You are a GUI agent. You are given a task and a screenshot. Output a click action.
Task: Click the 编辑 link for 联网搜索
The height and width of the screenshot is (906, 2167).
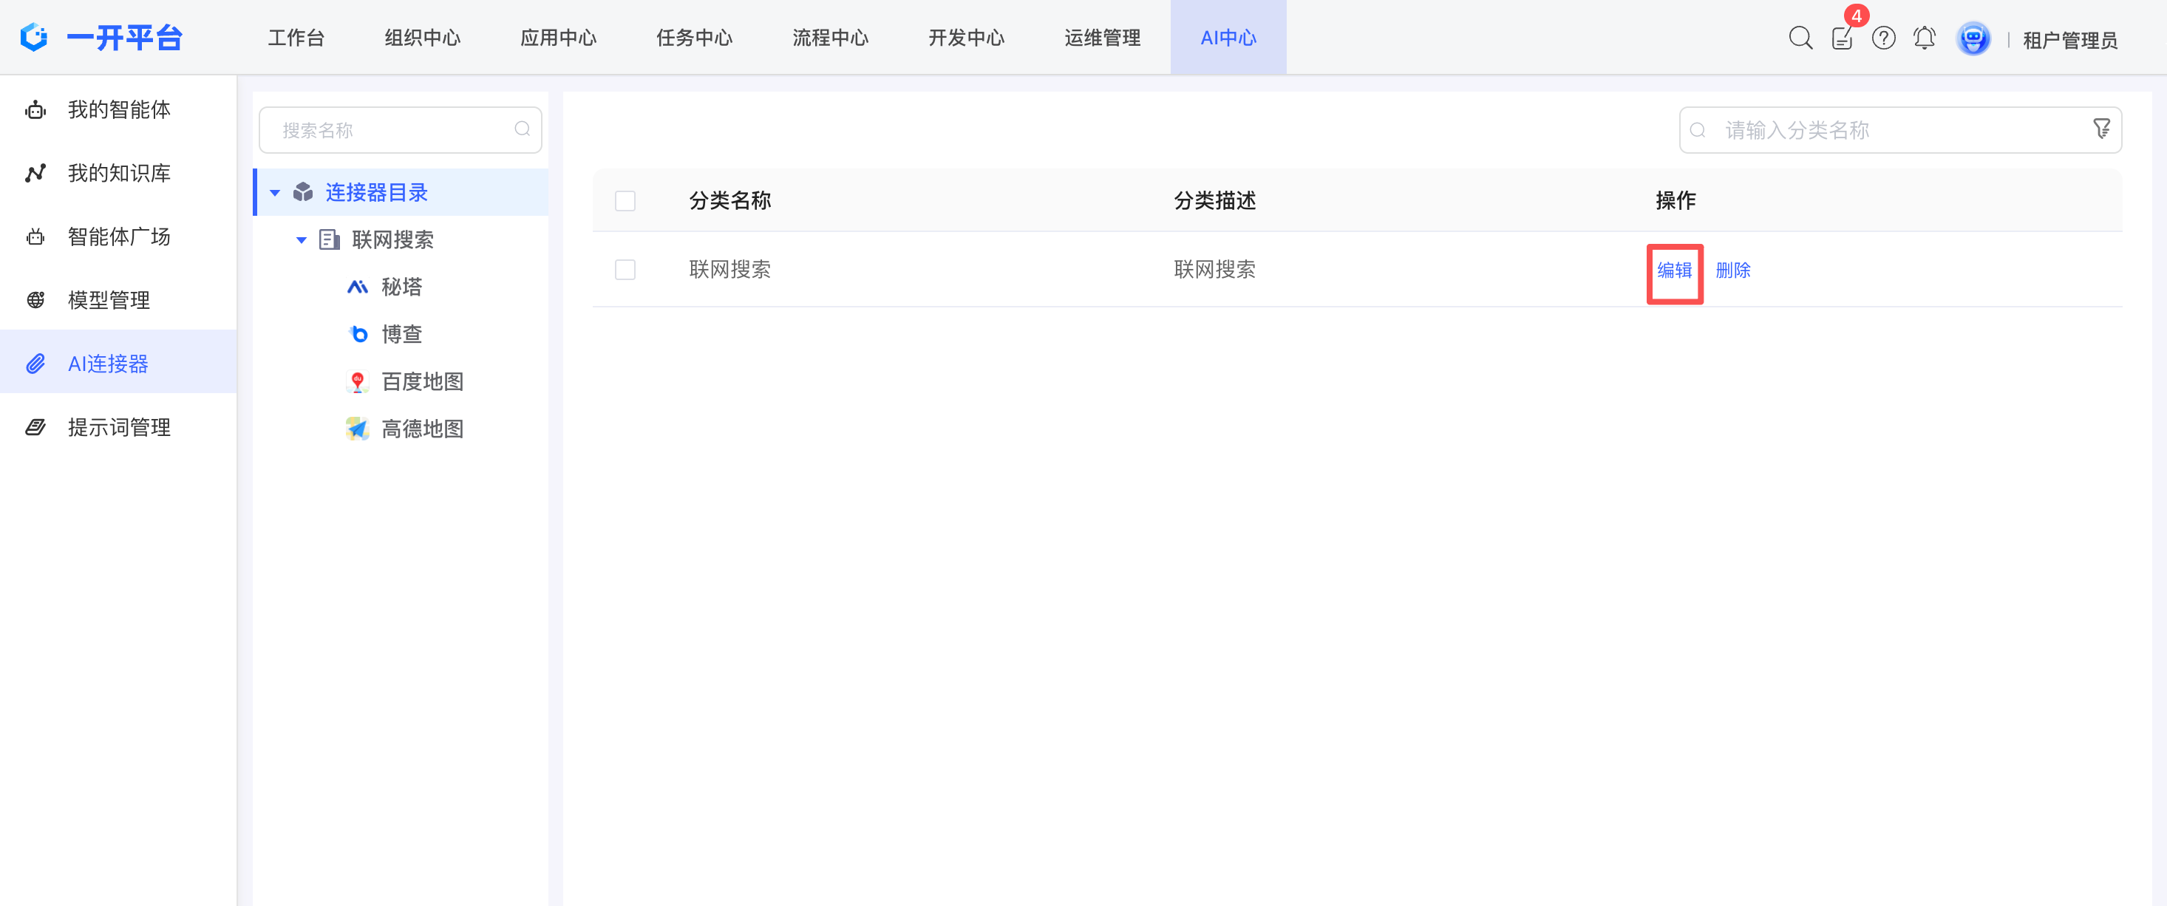pyautogui.click(x=1674, y=270)
